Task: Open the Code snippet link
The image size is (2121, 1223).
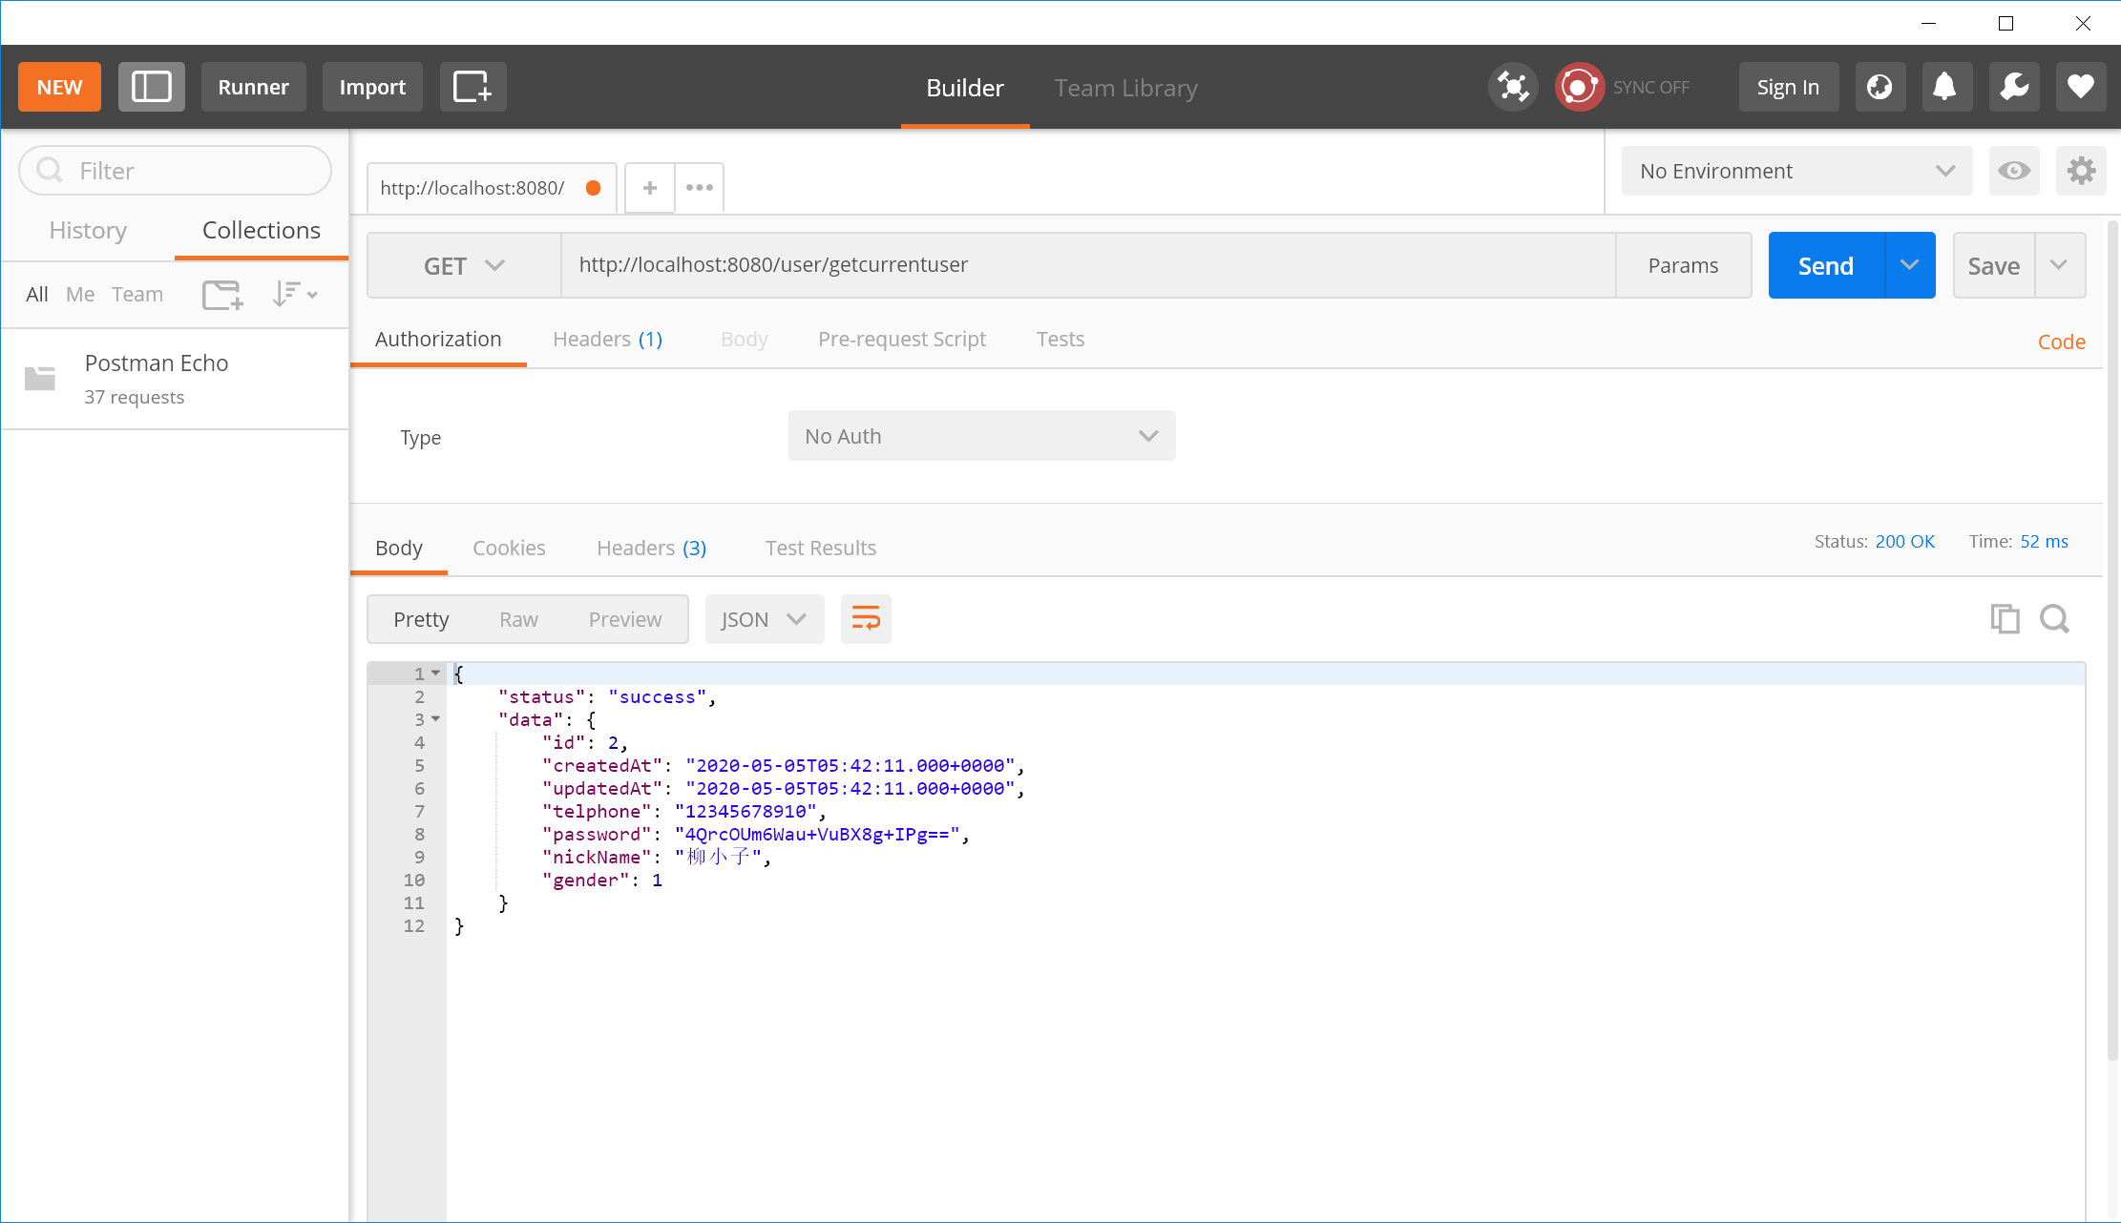Action: [x=2061, y=342]
